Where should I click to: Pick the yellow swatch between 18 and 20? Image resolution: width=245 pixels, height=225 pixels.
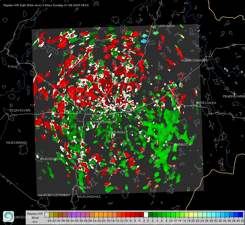point(191,214)
